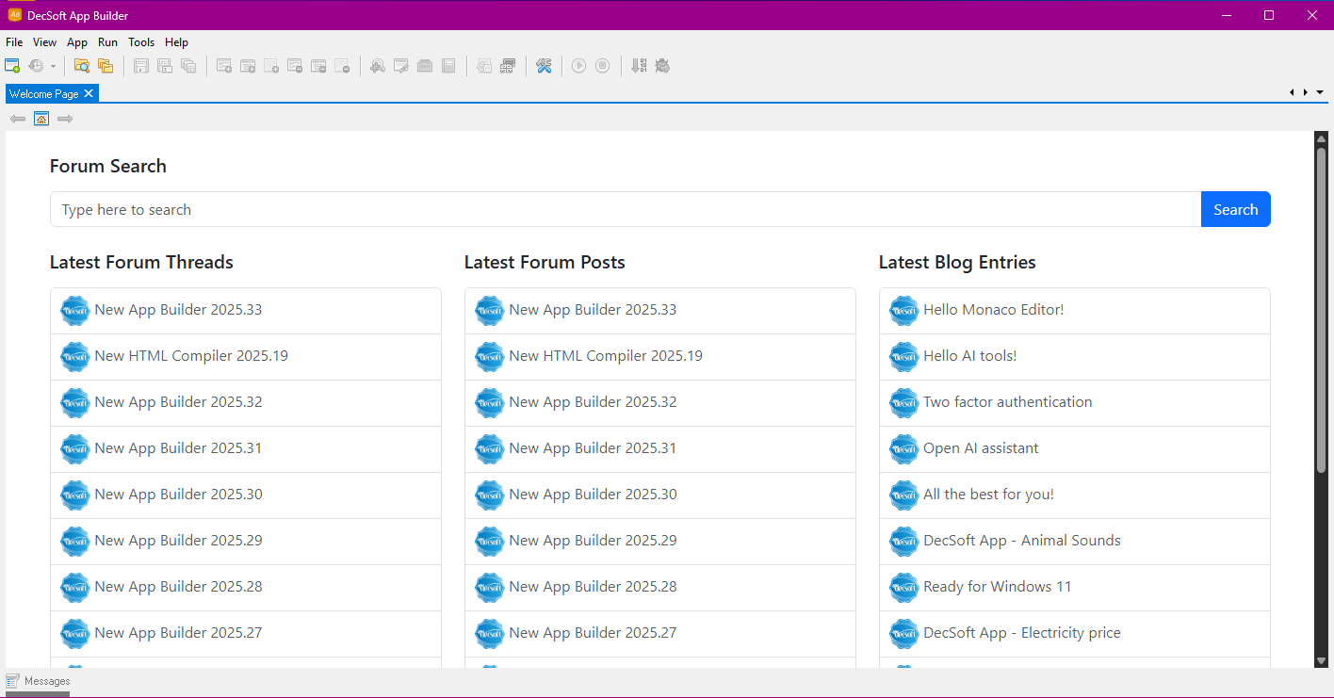Click the window-with-pencil edit toolbar icon
1334x698 pixels.
[x=401, y=66]
